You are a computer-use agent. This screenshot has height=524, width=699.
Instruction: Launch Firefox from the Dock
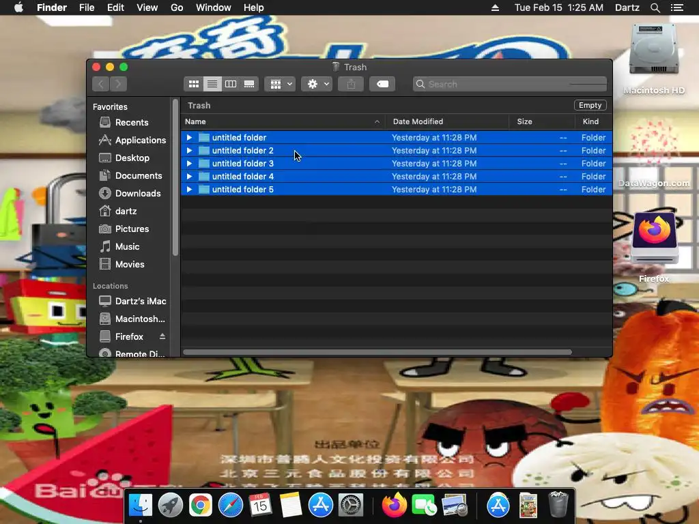click(394, 506)
